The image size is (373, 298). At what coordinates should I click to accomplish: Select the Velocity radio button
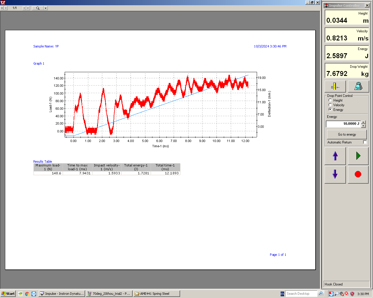(x=330, y=105)
